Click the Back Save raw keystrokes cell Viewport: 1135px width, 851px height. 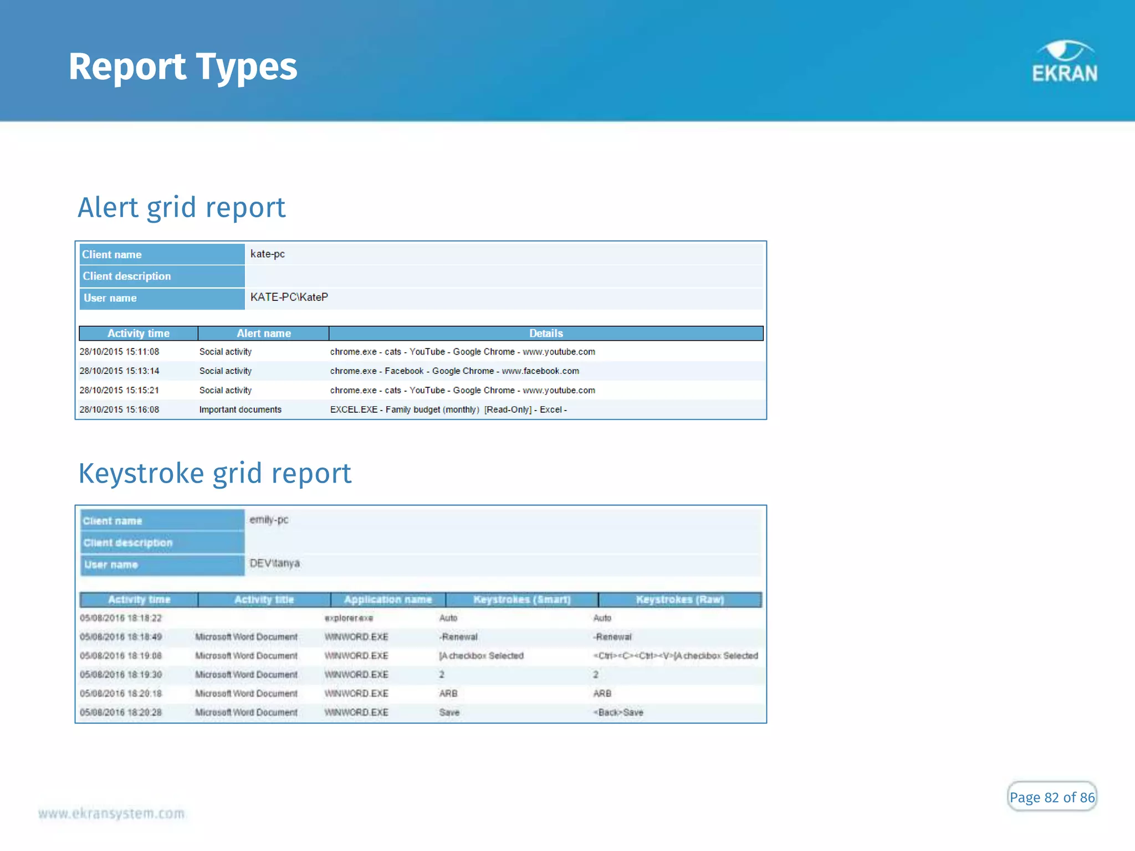point(618,712)
